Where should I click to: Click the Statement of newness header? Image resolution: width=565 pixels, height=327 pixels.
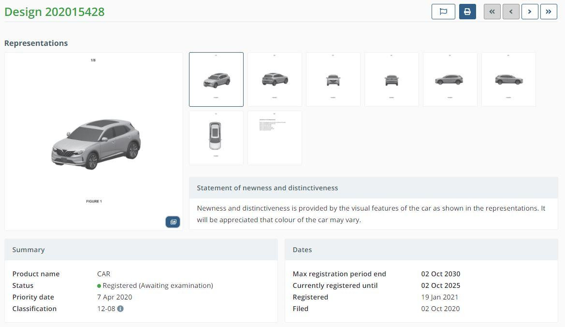(267, 188)
